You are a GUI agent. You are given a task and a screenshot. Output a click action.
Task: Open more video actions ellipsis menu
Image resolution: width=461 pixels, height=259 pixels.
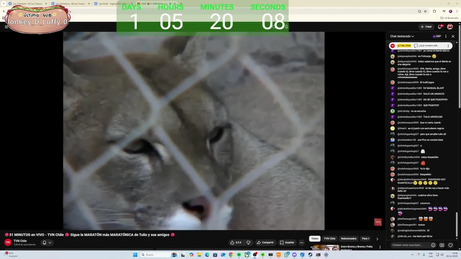pos(302,242)
